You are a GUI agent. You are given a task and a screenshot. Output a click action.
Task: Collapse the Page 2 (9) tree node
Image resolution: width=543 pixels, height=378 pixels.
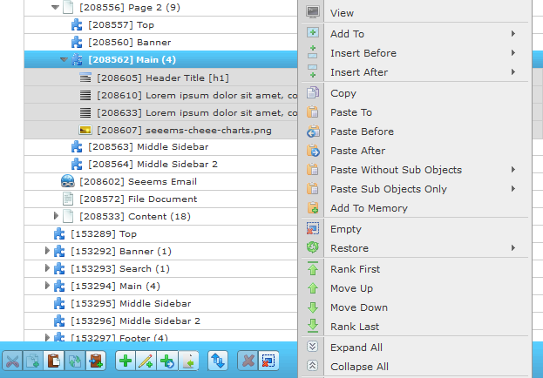point(55,7)
